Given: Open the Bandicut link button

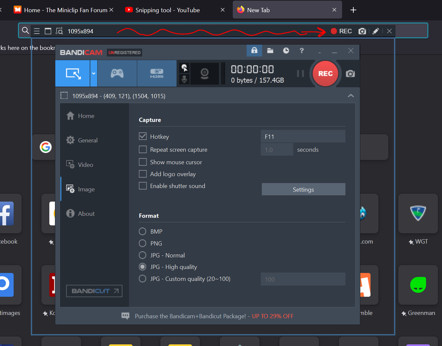Looking at the screenshot, I should [94, 291].
